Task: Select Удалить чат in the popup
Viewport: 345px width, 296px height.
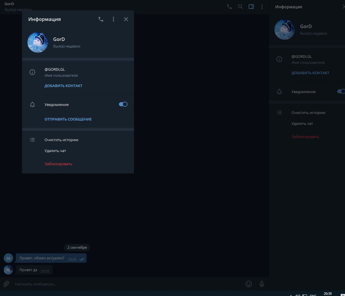Action: [x=55, y=151]
